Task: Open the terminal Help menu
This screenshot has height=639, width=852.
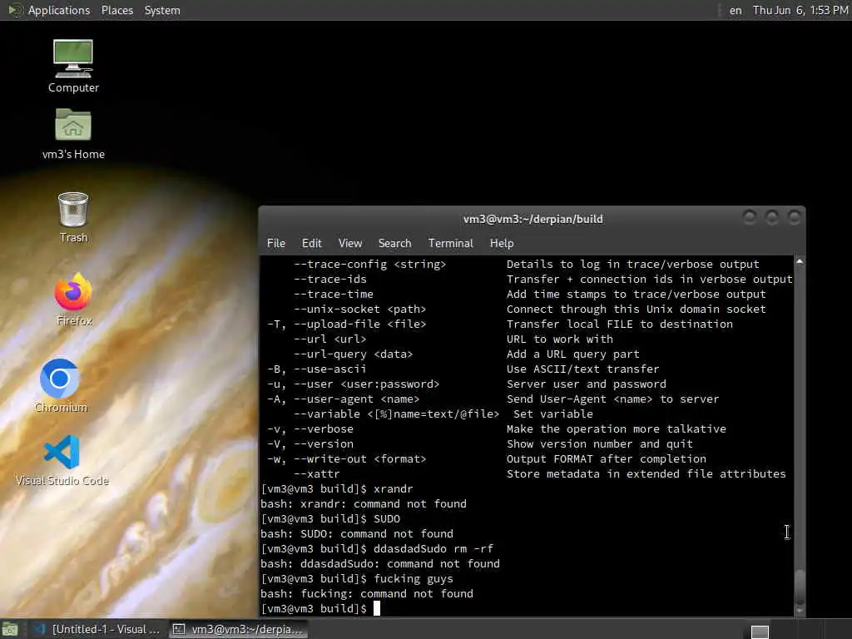Action: coord(502,243)
